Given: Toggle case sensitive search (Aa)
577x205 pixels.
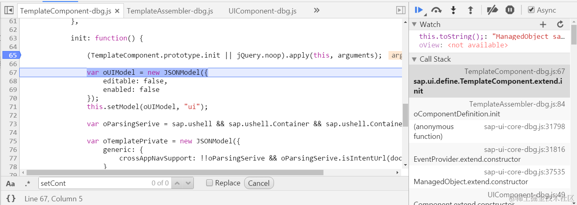Looking at the screenshot, I should [10, 183].
